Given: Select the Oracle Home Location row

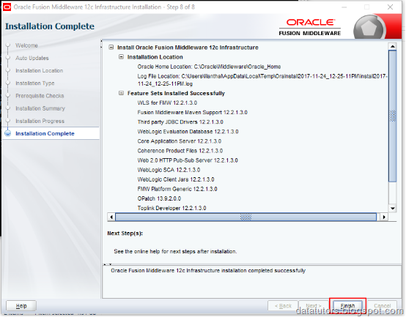Looking at the screenshot, I should pyautogui.click(x=209, y=67).
